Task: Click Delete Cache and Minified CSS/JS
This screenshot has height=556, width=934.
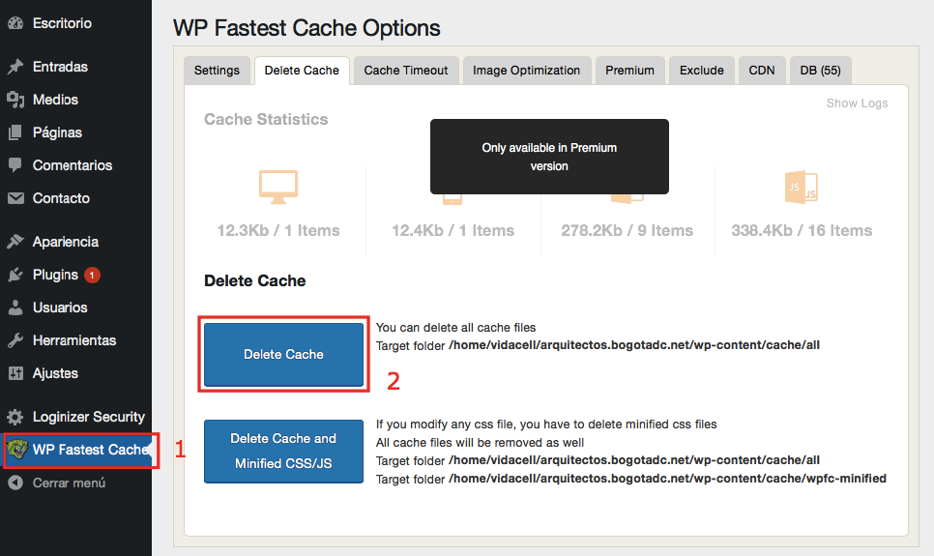Action: click(283, 451)
